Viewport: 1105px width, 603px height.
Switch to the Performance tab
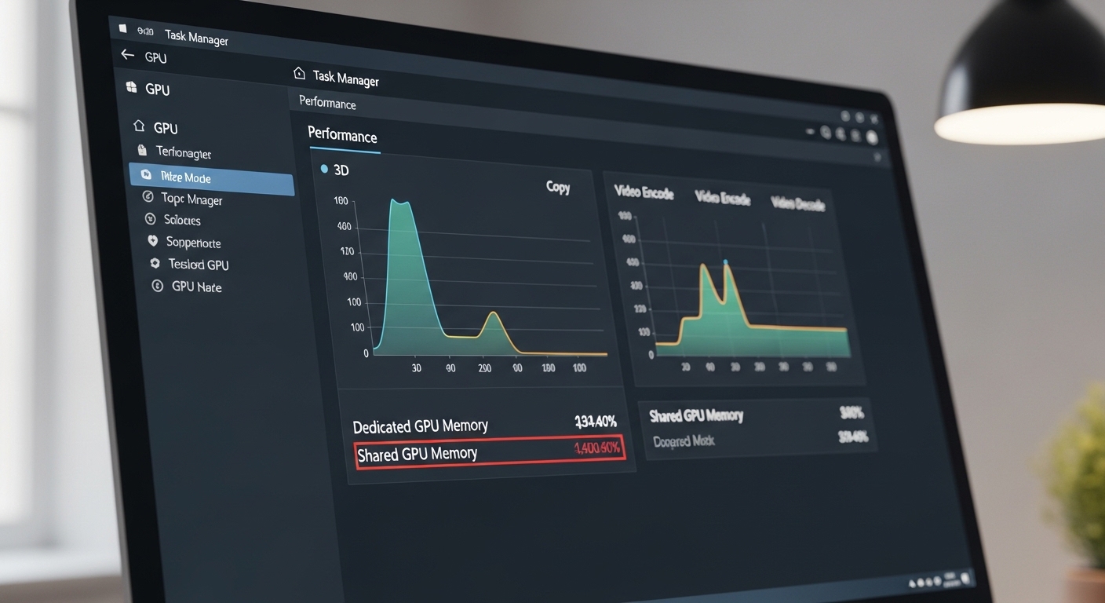pyautogui.click(x=342, y=135)
